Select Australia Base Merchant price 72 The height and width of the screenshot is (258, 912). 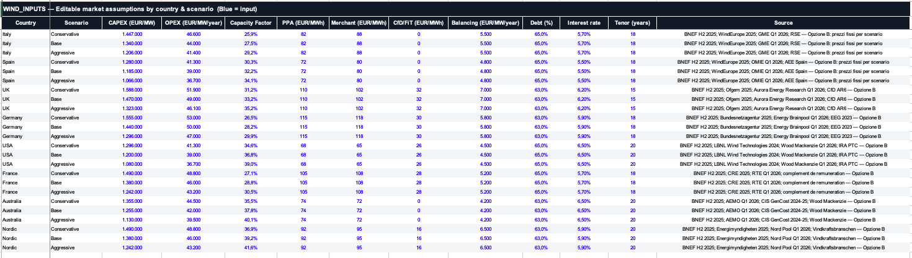[359, 210]
